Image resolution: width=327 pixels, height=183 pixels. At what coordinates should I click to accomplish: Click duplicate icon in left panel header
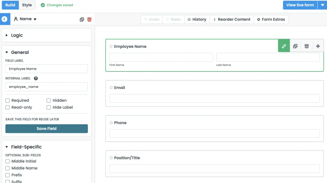point(82,19)
